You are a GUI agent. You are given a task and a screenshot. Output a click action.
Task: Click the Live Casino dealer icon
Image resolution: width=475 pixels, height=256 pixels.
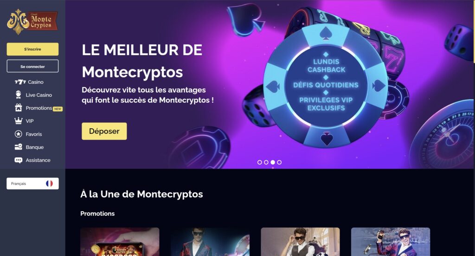[x=19, y=94]
